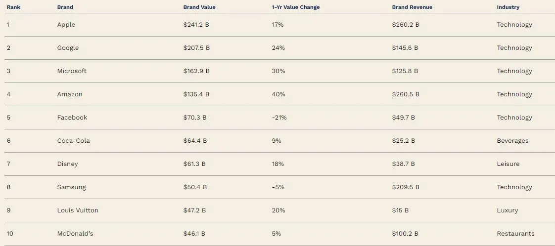The height and width of the screenshot is (246, 555).
Task: Open the Louis Vuitton brand entry
Action: [x=78, y=210]
